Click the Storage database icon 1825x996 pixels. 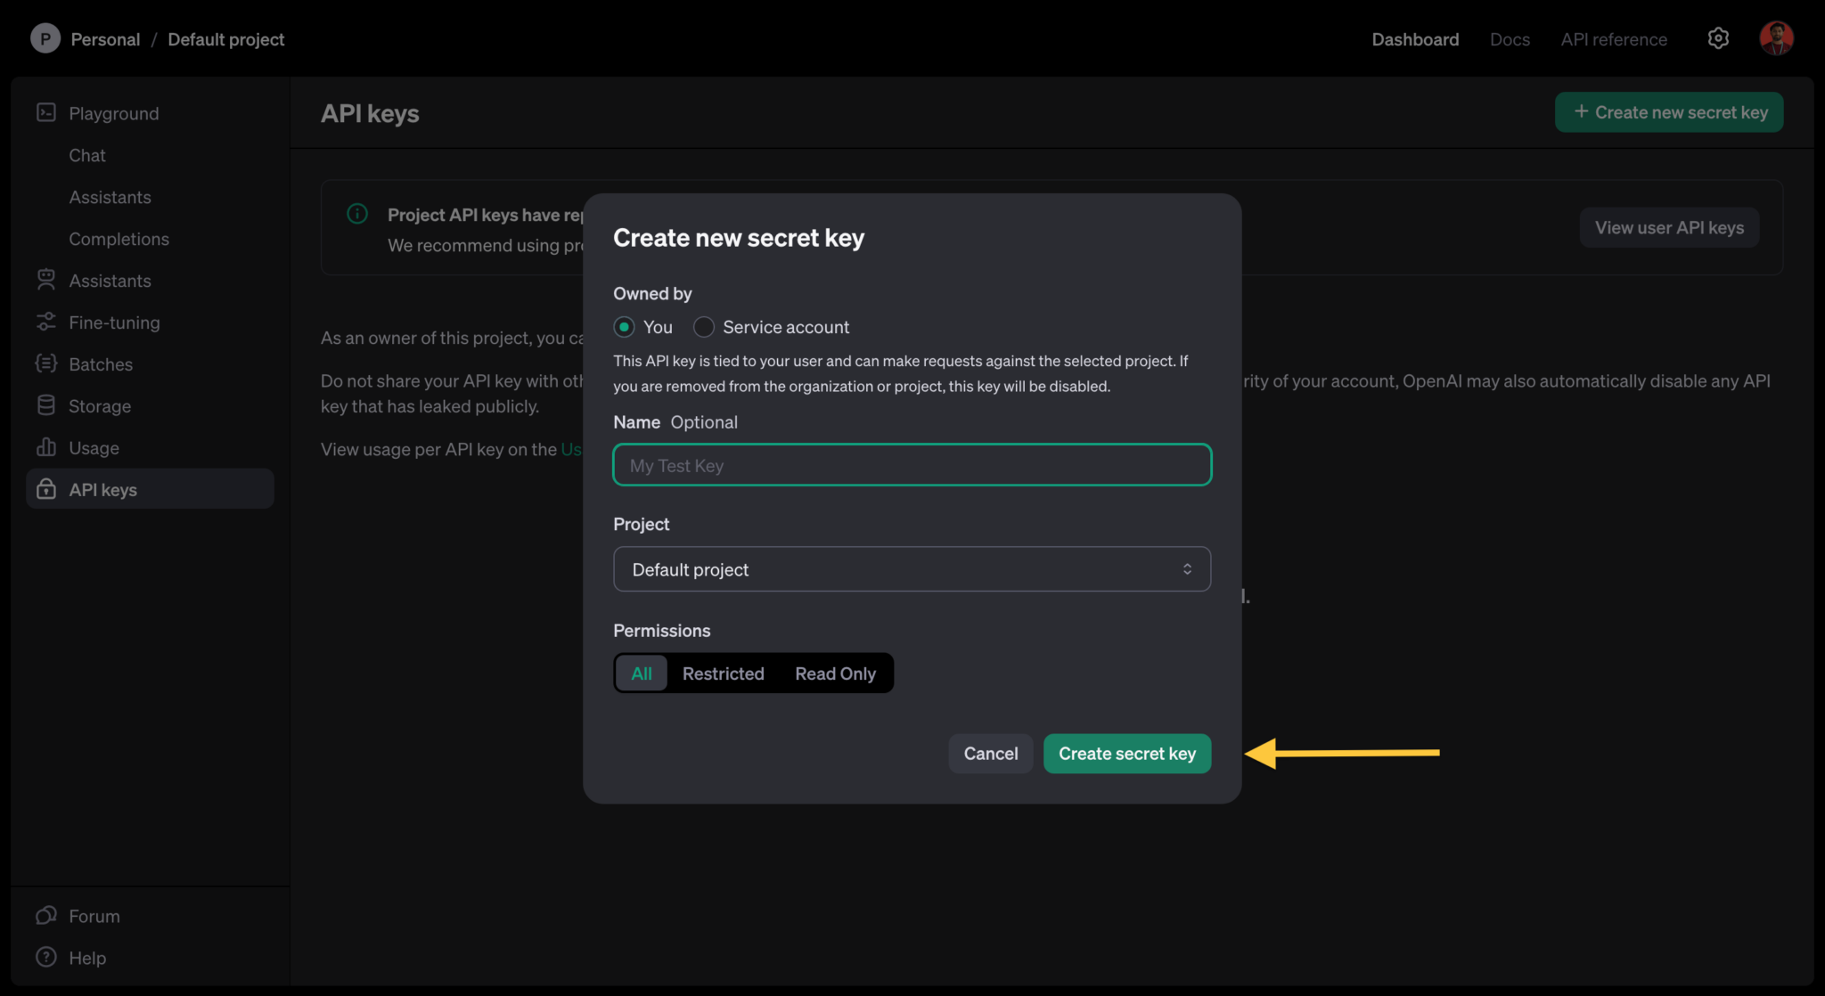(46, 405)
